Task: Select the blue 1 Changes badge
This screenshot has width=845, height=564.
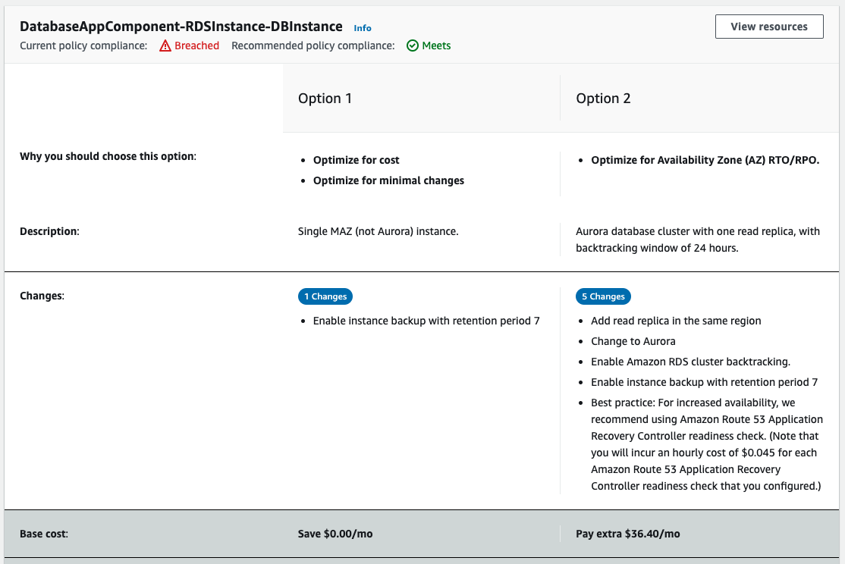Action: tap(325, 296)
